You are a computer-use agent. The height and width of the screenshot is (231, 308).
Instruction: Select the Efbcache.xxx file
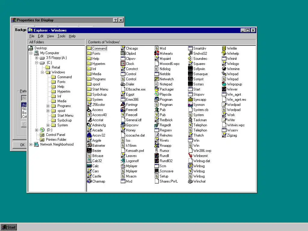click(136, 89)
